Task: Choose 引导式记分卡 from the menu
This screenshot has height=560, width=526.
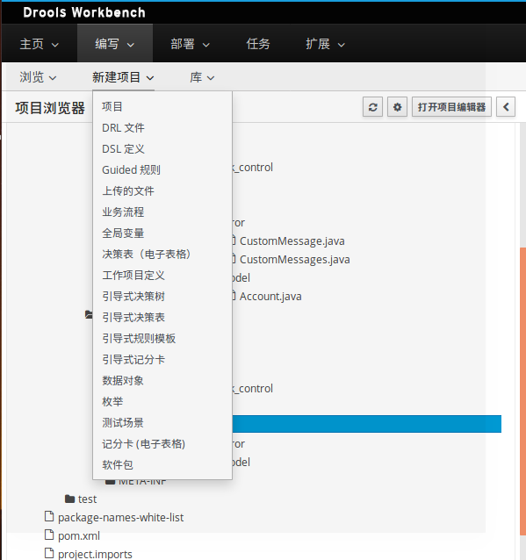Action: (x=162, y=359)
